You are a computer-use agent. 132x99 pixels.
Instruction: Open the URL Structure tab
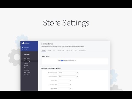pyautogui.click(x=69, y=50)
